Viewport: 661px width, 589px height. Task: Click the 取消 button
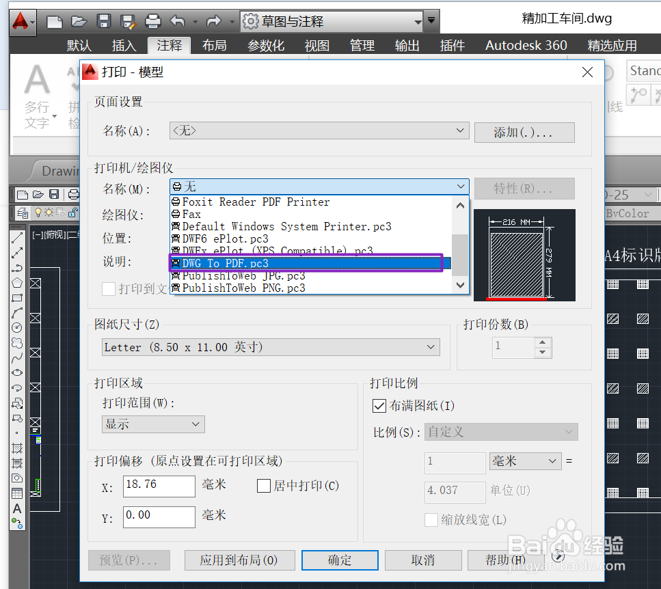pos(423,560)
